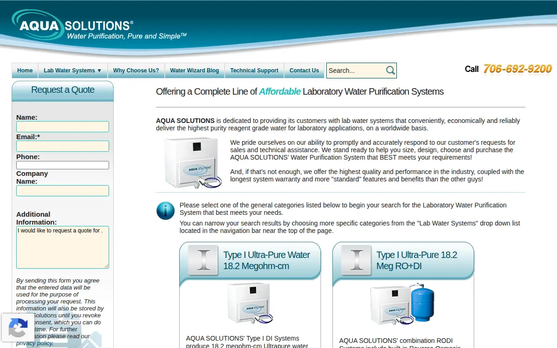Click the blue information icon
The width and height of the screenshot is (557, 348).
pyautogui.click(x=166, y=211)
